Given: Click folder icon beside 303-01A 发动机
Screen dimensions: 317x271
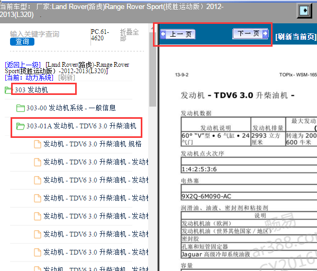Looking at the screenshot, I should click(21, 126).
